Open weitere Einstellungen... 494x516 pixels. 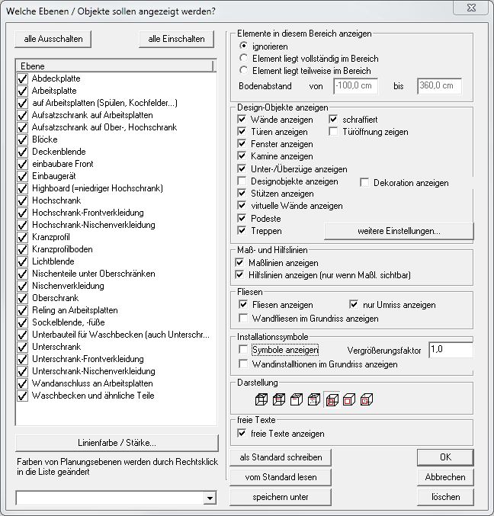pyautogui.click(x=399, y=231)
